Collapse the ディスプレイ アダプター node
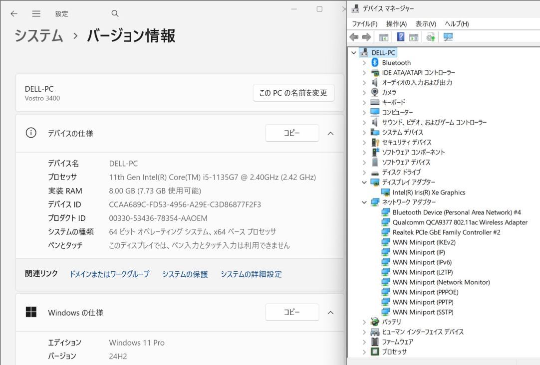This screenshot has height=365, width=540. [x=364, y=182]
